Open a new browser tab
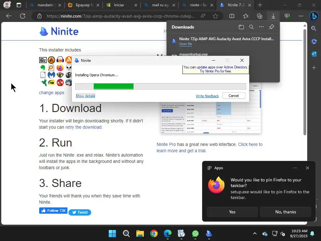This screenshot has width=321, height=241. [x=260, y=5]
